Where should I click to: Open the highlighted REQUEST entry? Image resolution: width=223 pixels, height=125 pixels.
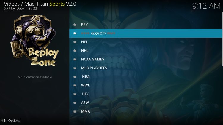click(146, 33)
